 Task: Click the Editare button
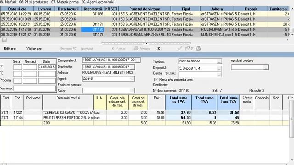tap(10, 49)
